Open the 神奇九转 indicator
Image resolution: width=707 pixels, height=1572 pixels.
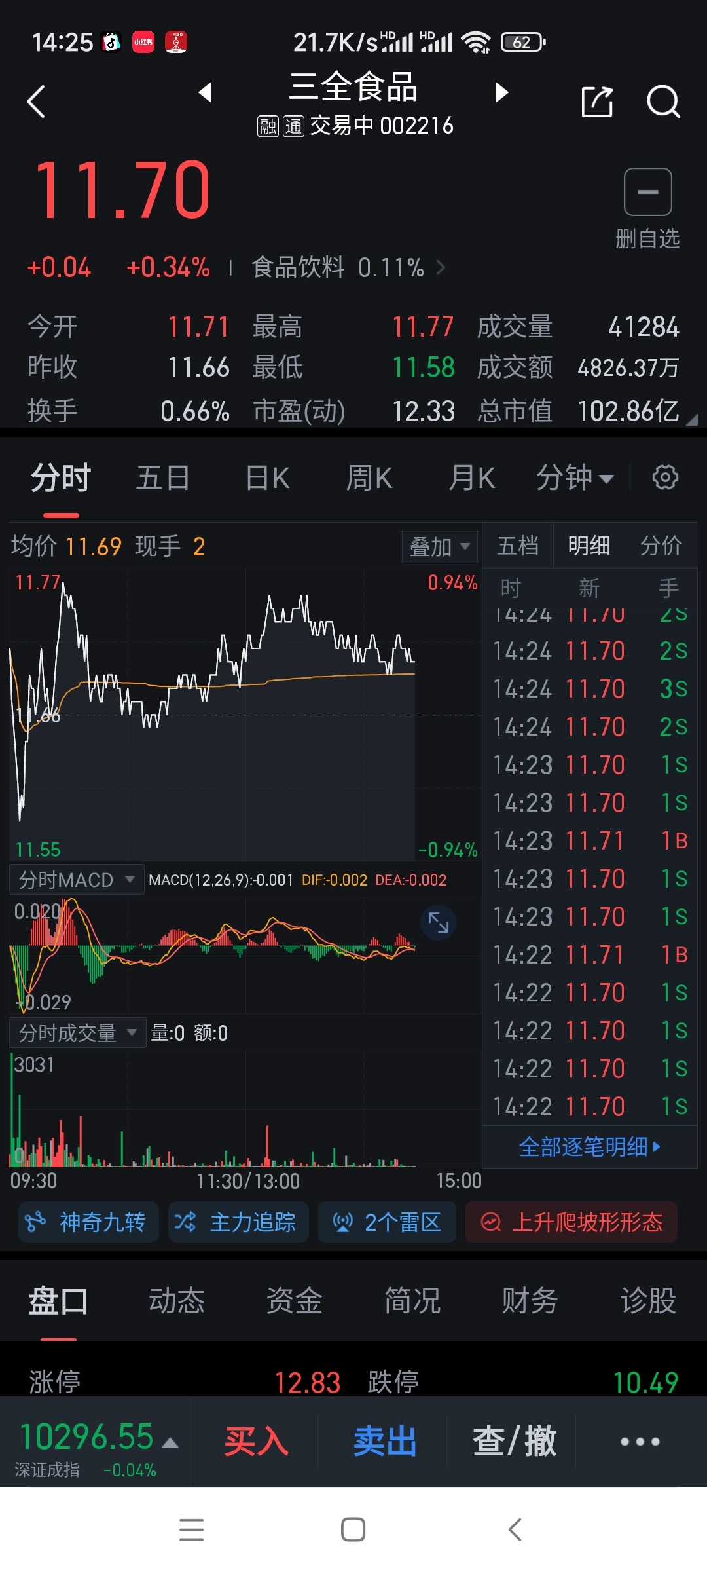click(88, 1222)
